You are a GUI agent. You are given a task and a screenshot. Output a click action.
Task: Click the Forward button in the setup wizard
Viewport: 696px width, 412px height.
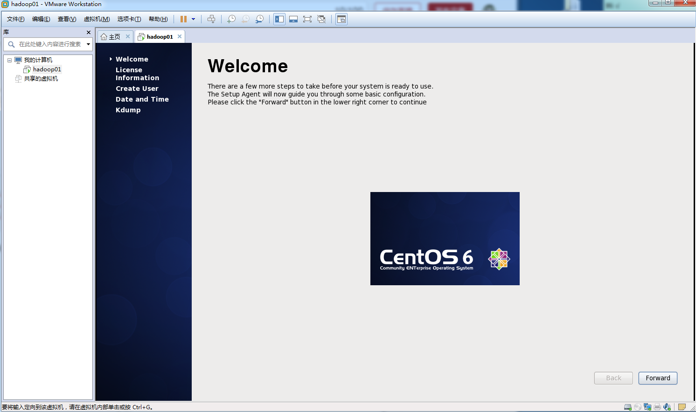[658, 378]
